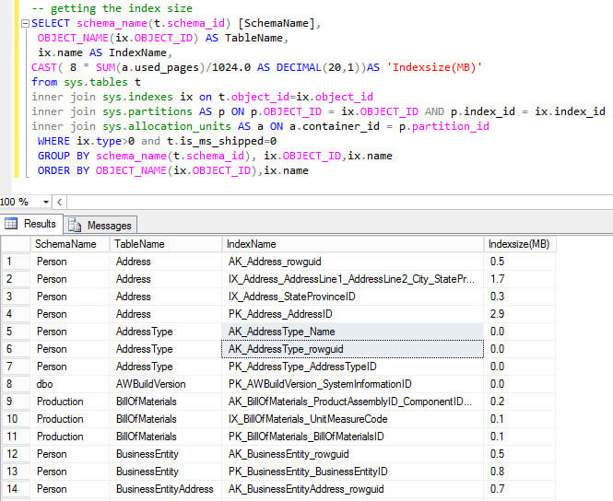613x501 pixels.
Task: Select row 14 via its row header
Action: 15,489
